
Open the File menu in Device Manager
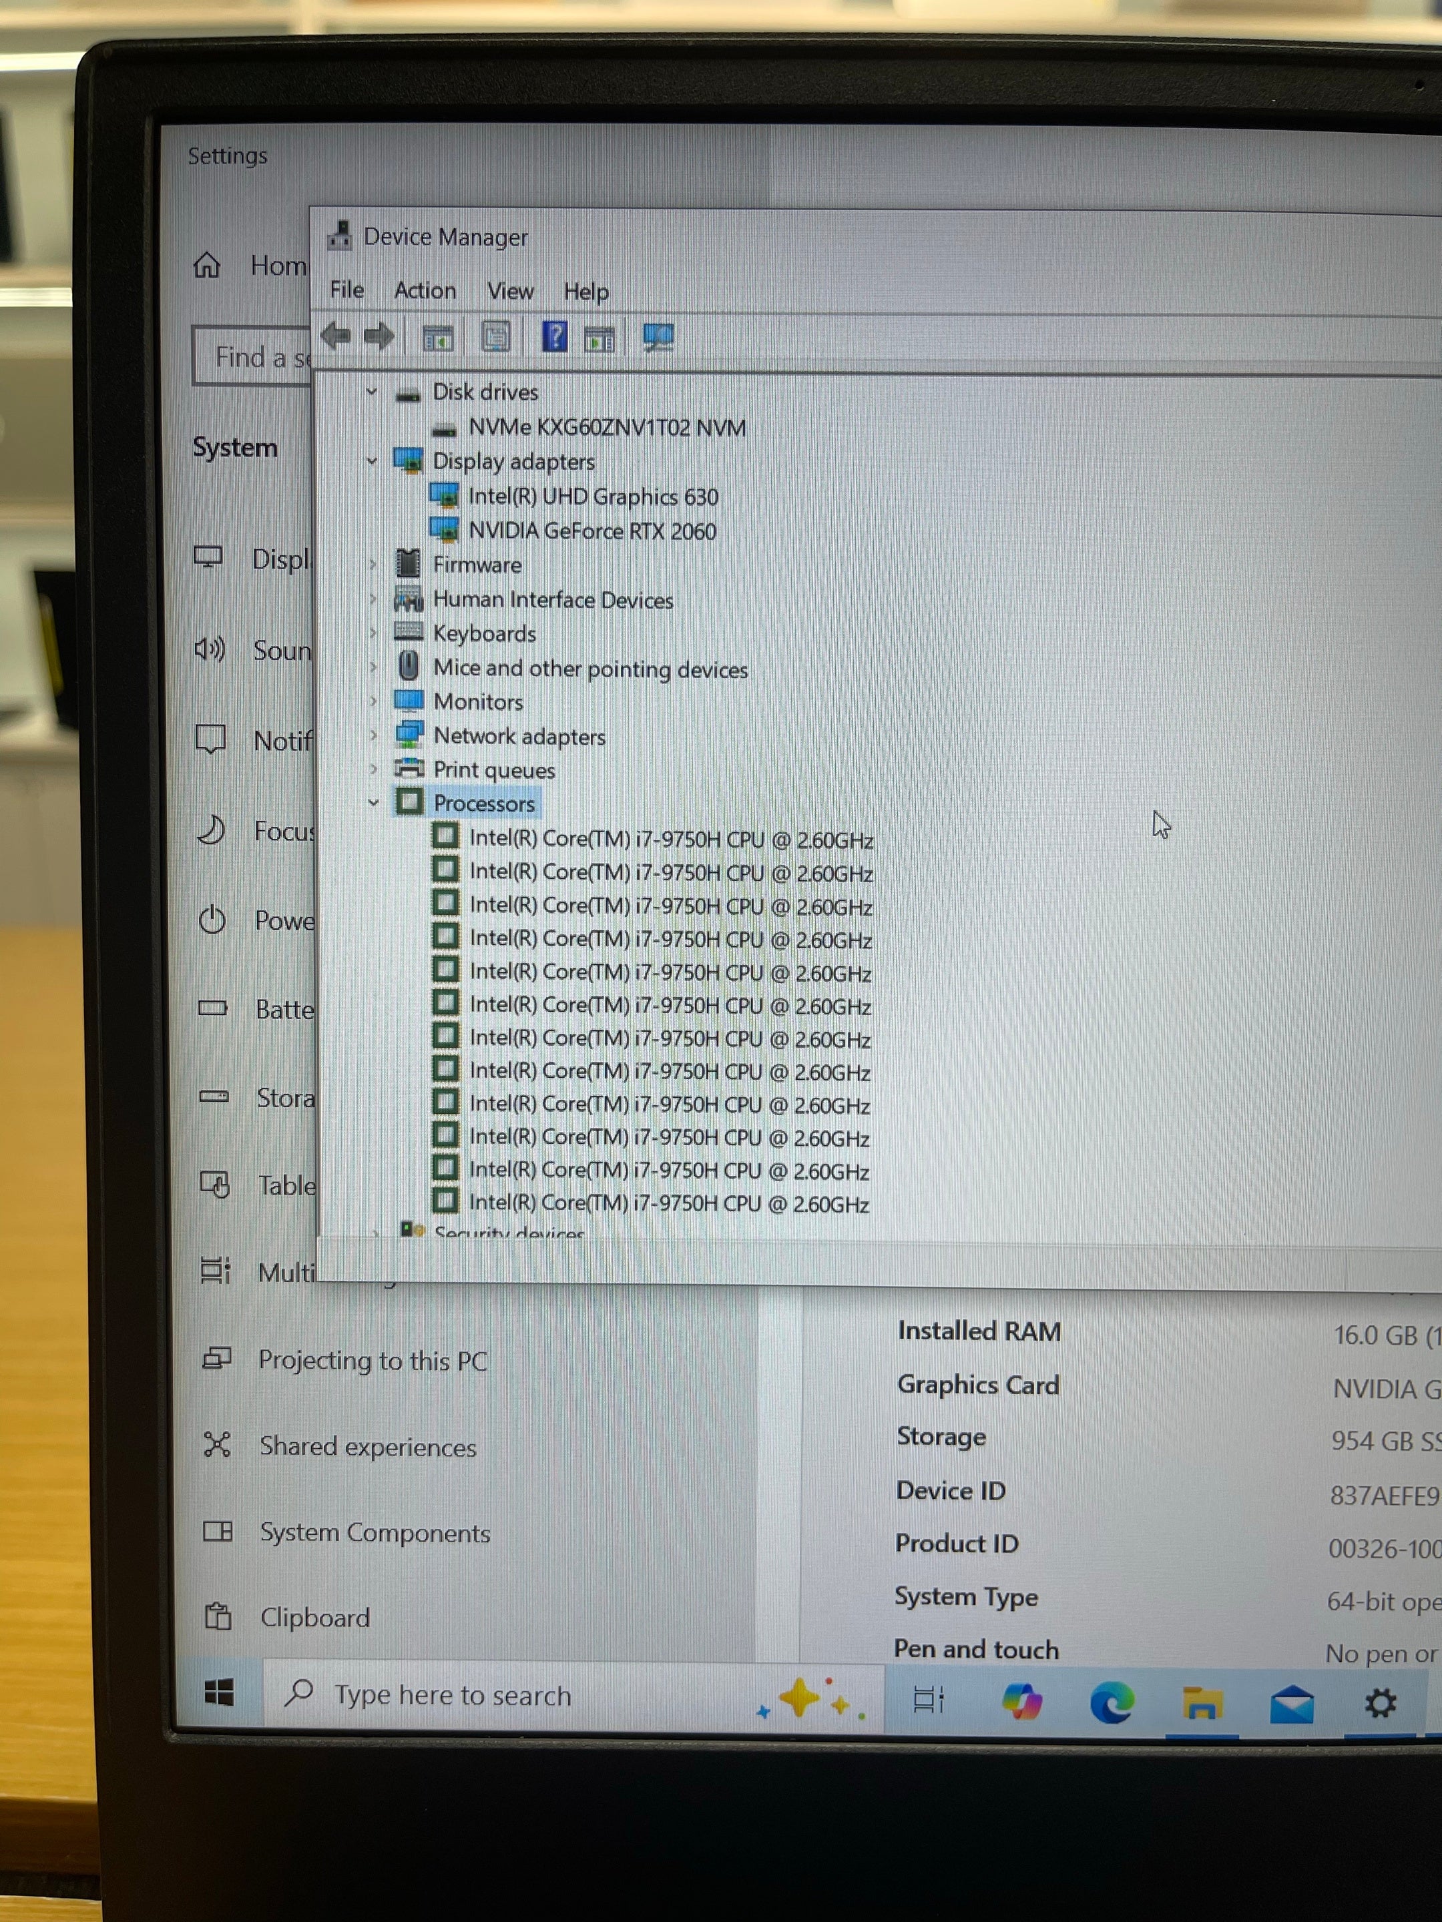click(346, 290)
